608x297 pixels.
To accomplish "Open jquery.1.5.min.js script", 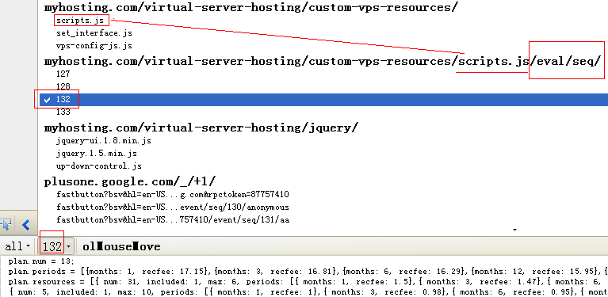I will coord(97,154).
